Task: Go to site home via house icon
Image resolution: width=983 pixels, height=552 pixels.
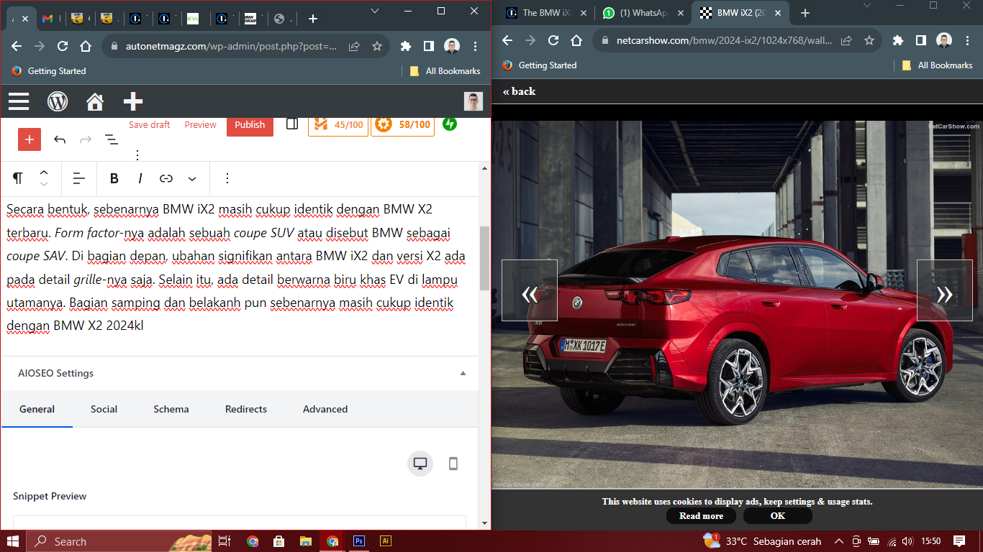Action: point(95,101)
